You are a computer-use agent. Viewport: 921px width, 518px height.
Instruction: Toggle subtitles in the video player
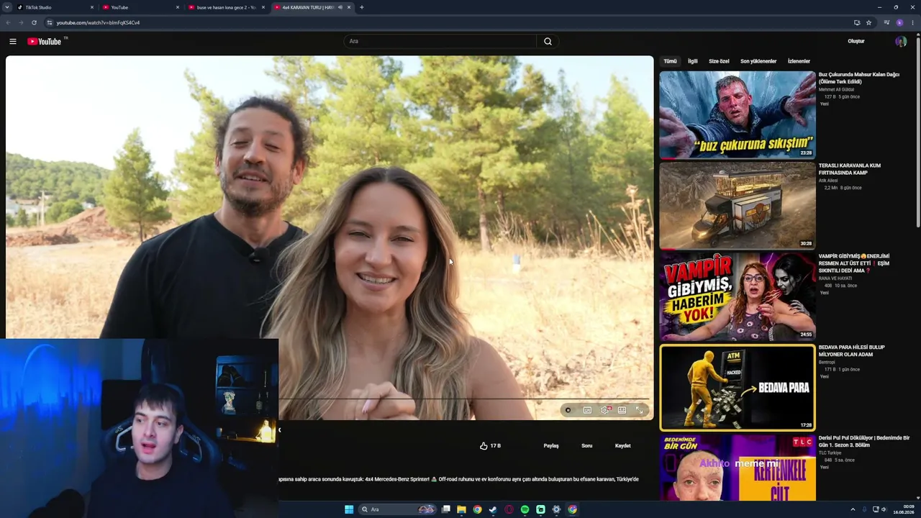pos(587,410)
